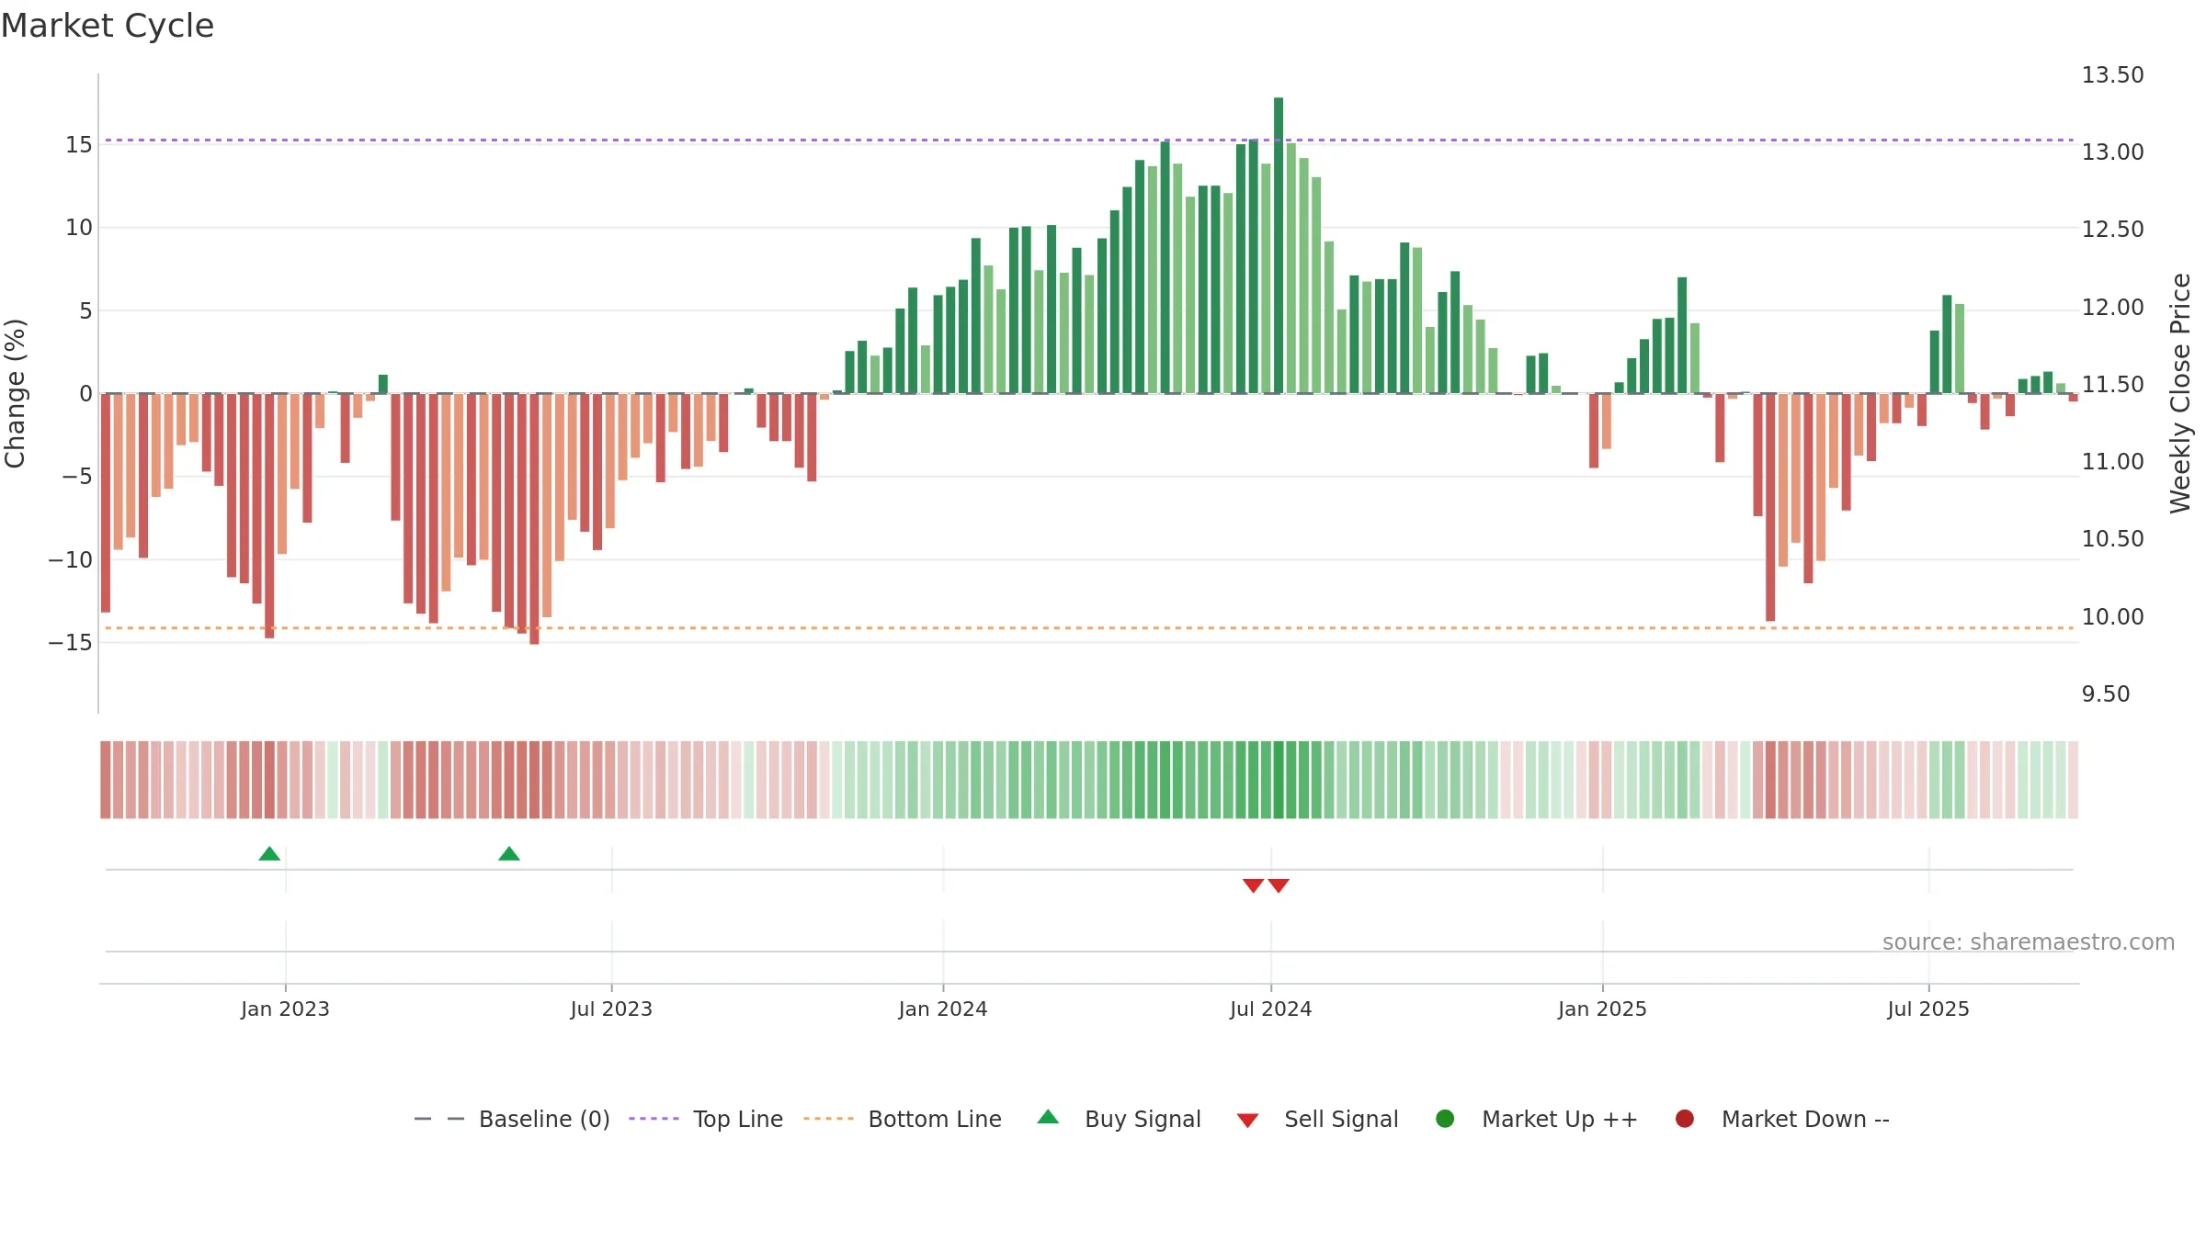This screenshot has height=1240, width=2206.
Task: Click the darkest green heat strip cell
Action: point(1279,780)
